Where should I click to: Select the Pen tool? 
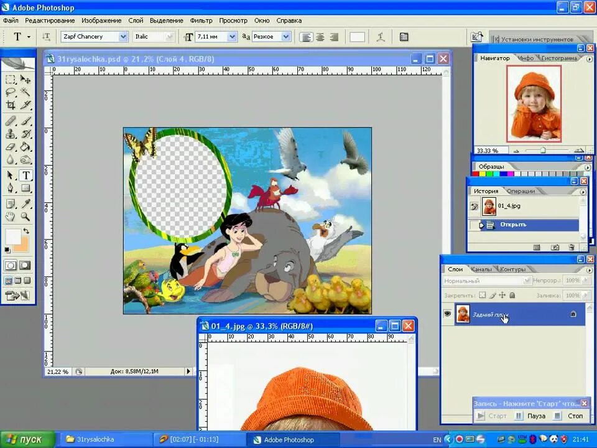click(11, 188)
